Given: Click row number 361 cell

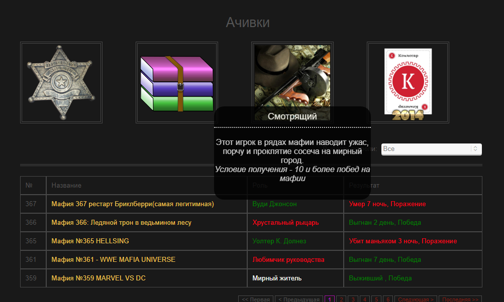Looking at the screenshot, I should [x=33, y=260].
